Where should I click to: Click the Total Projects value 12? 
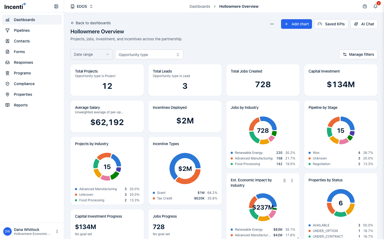[x=107, y=86]
